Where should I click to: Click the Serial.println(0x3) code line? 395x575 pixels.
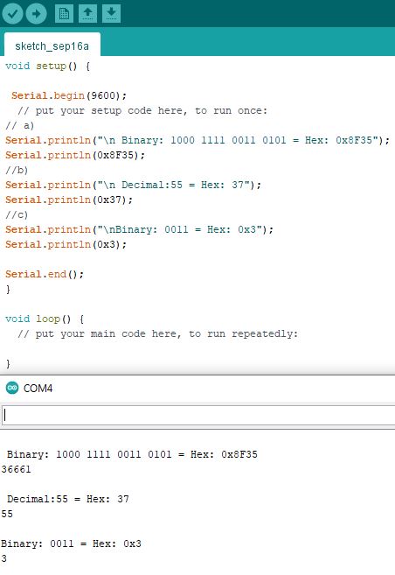66,244
